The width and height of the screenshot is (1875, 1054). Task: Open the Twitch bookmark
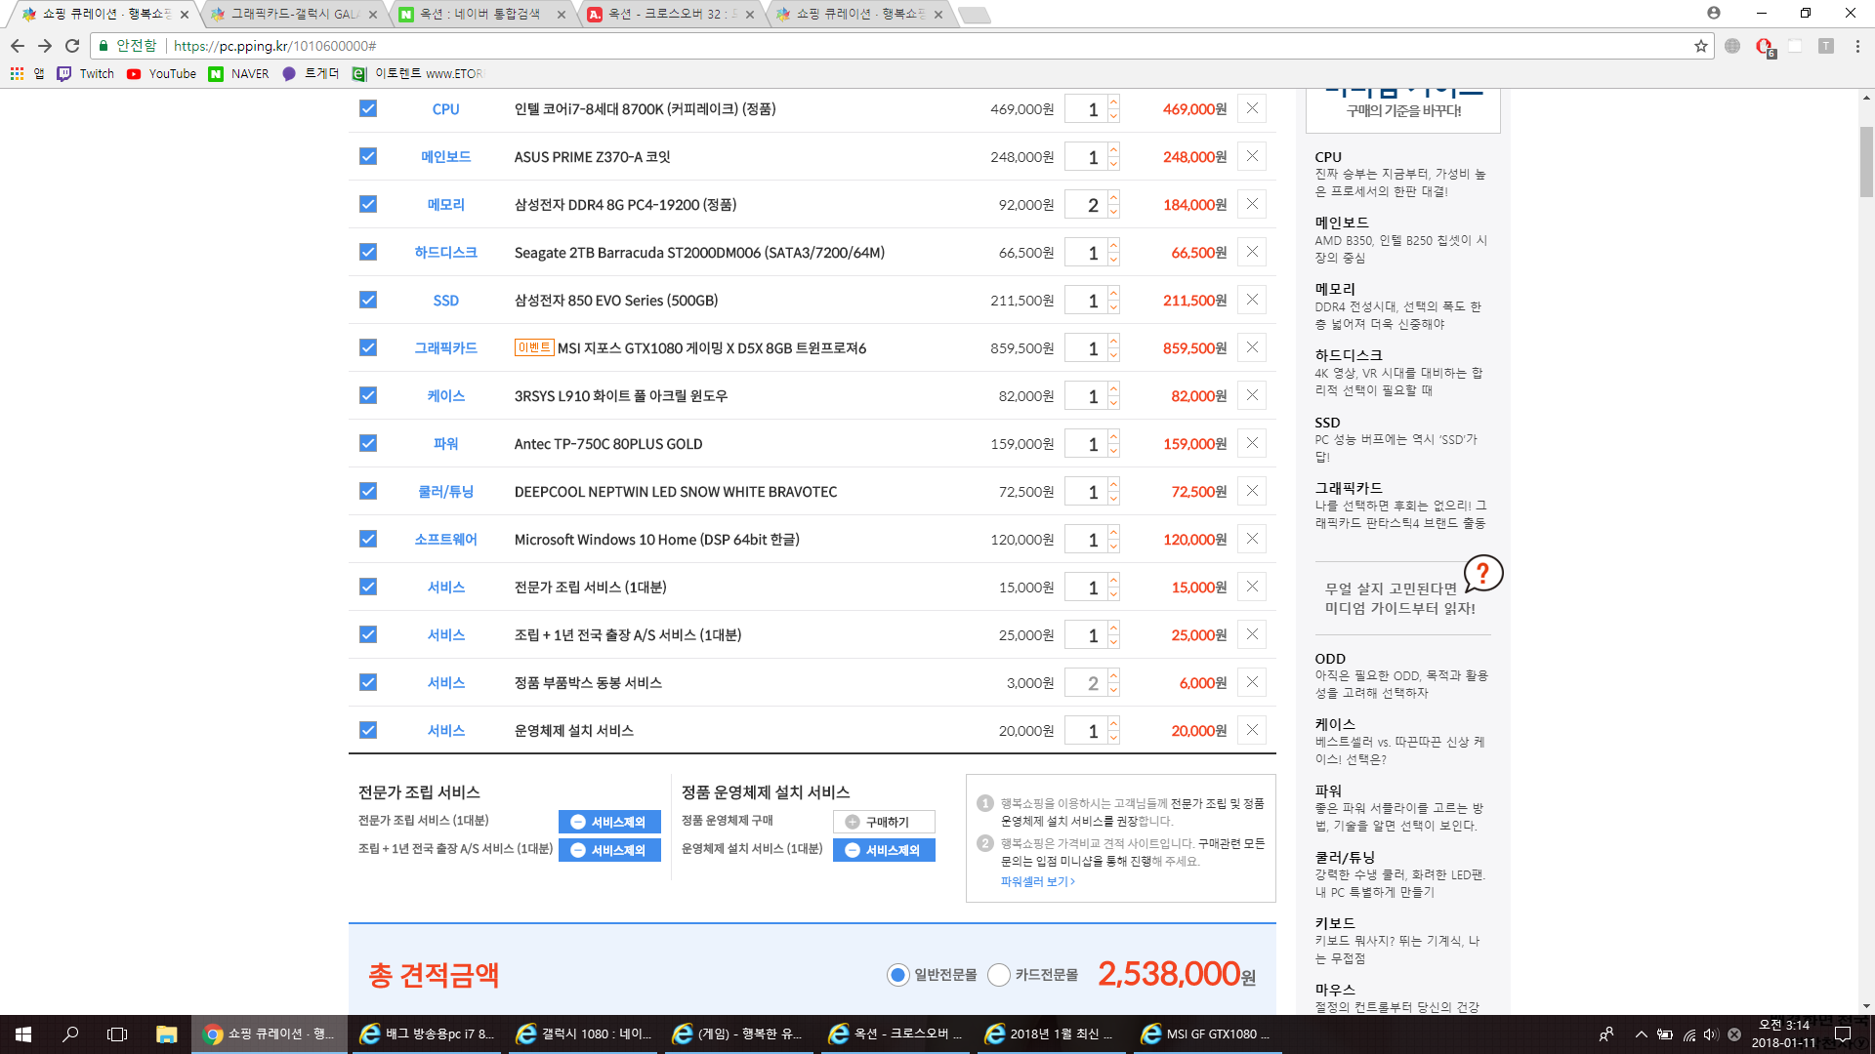pos(86,73)
